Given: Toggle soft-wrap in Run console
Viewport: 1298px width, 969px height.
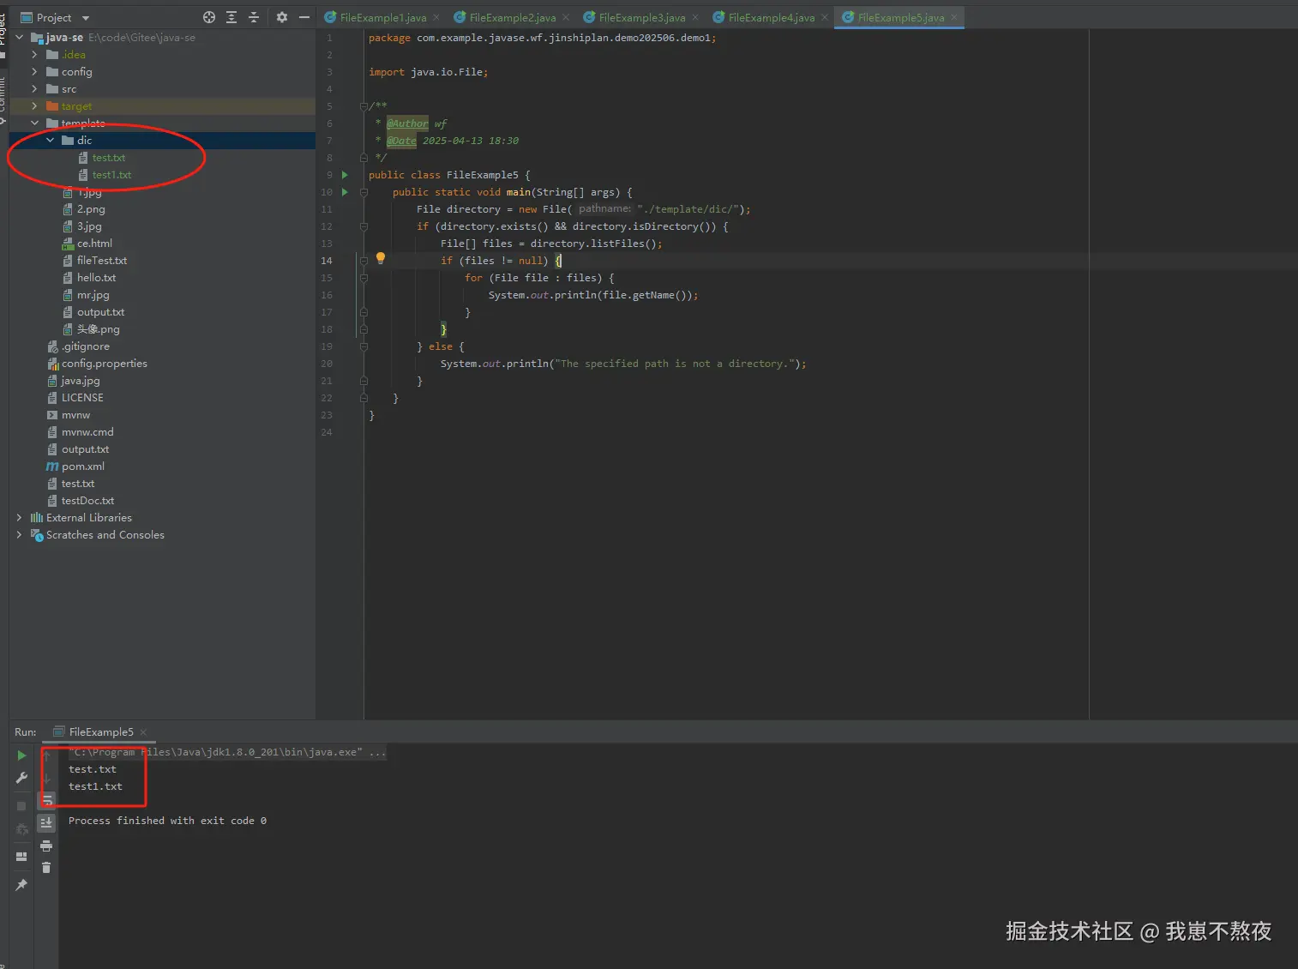Looking at the screenshot, I should (x=47, y=800).
